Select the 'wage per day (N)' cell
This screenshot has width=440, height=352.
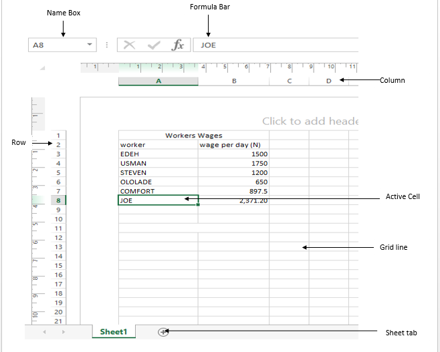click(x=233, y=145)
